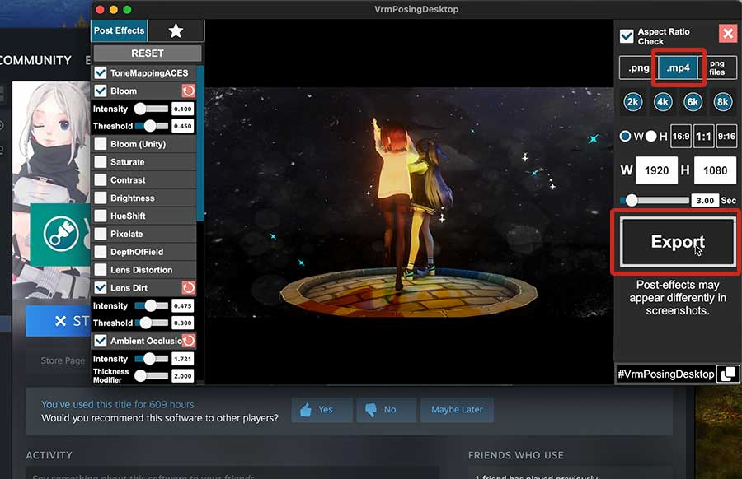Adjust the video duration seconds slider
This screenshot has height=479, width=742.
pos(655,200)
